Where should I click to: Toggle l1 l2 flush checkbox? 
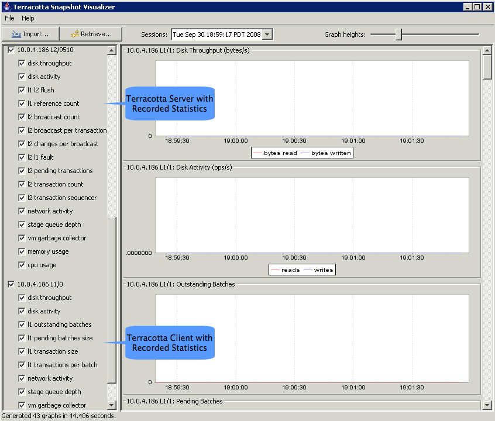point(22,90)
